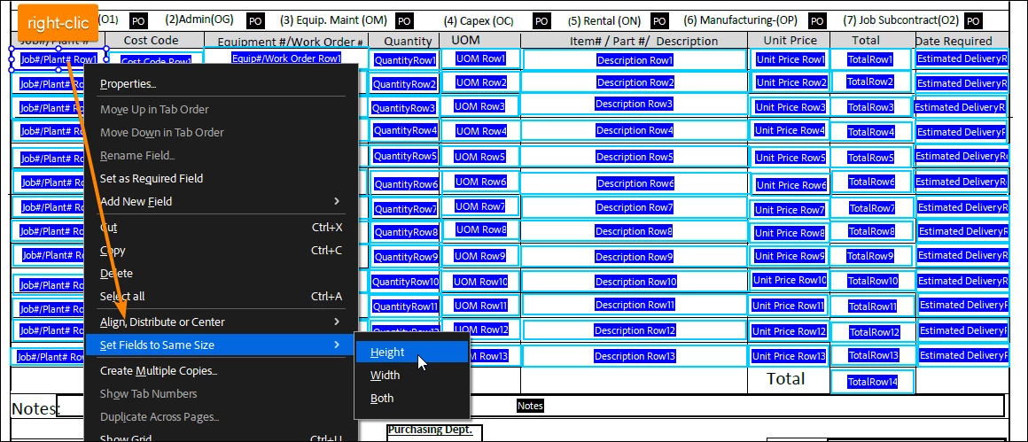Select the QuantityRow9 field
This screenshot has height=442, width=1028.
(405, 257)
